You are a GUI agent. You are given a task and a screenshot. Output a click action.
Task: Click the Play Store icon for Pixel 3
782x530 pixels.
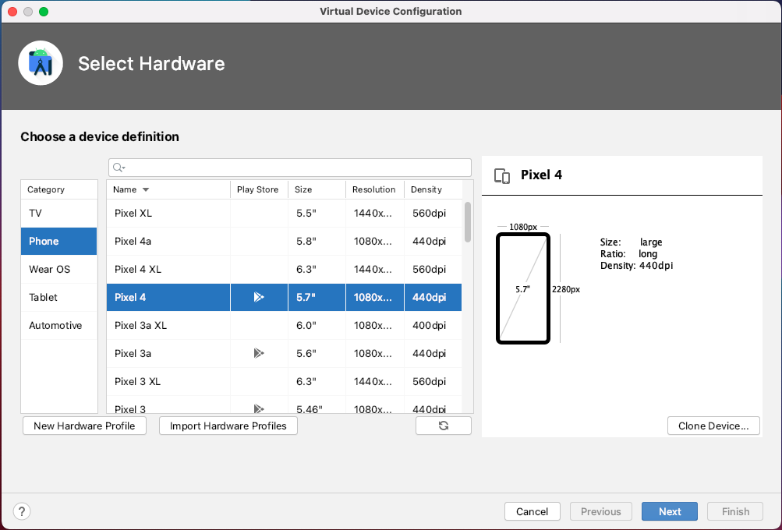(259, 409)
